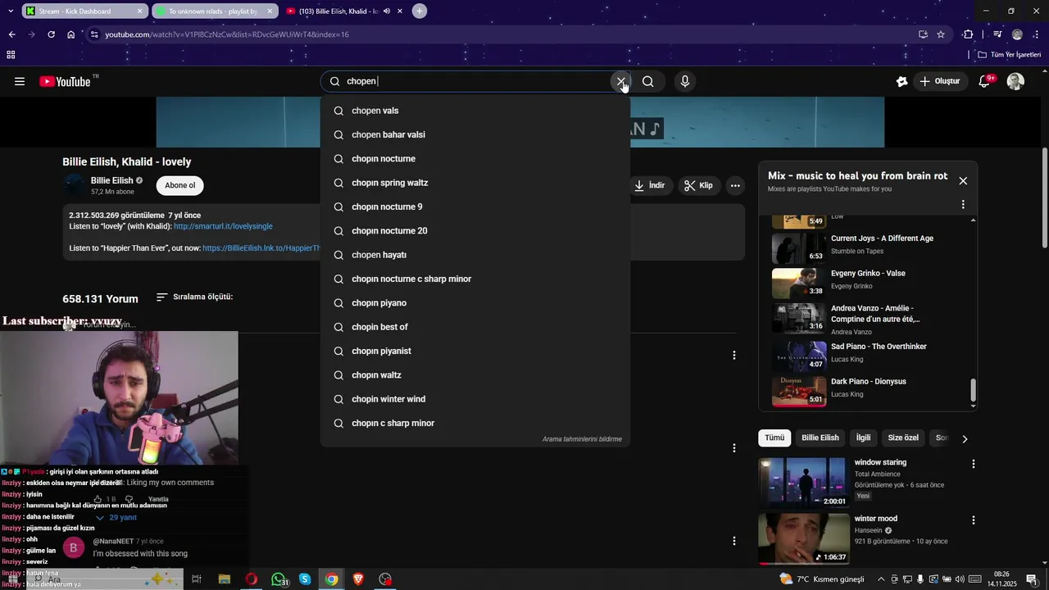Start voice search with the microphone icon
The image size is (1049, 590).
tap(685, 81)
